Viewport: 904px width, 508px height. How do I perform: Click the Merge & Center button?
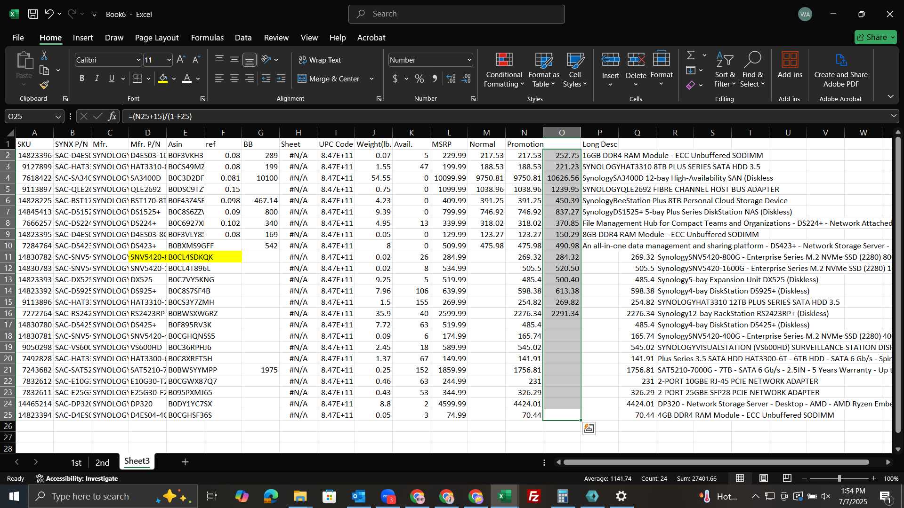(x=329, y=79)
